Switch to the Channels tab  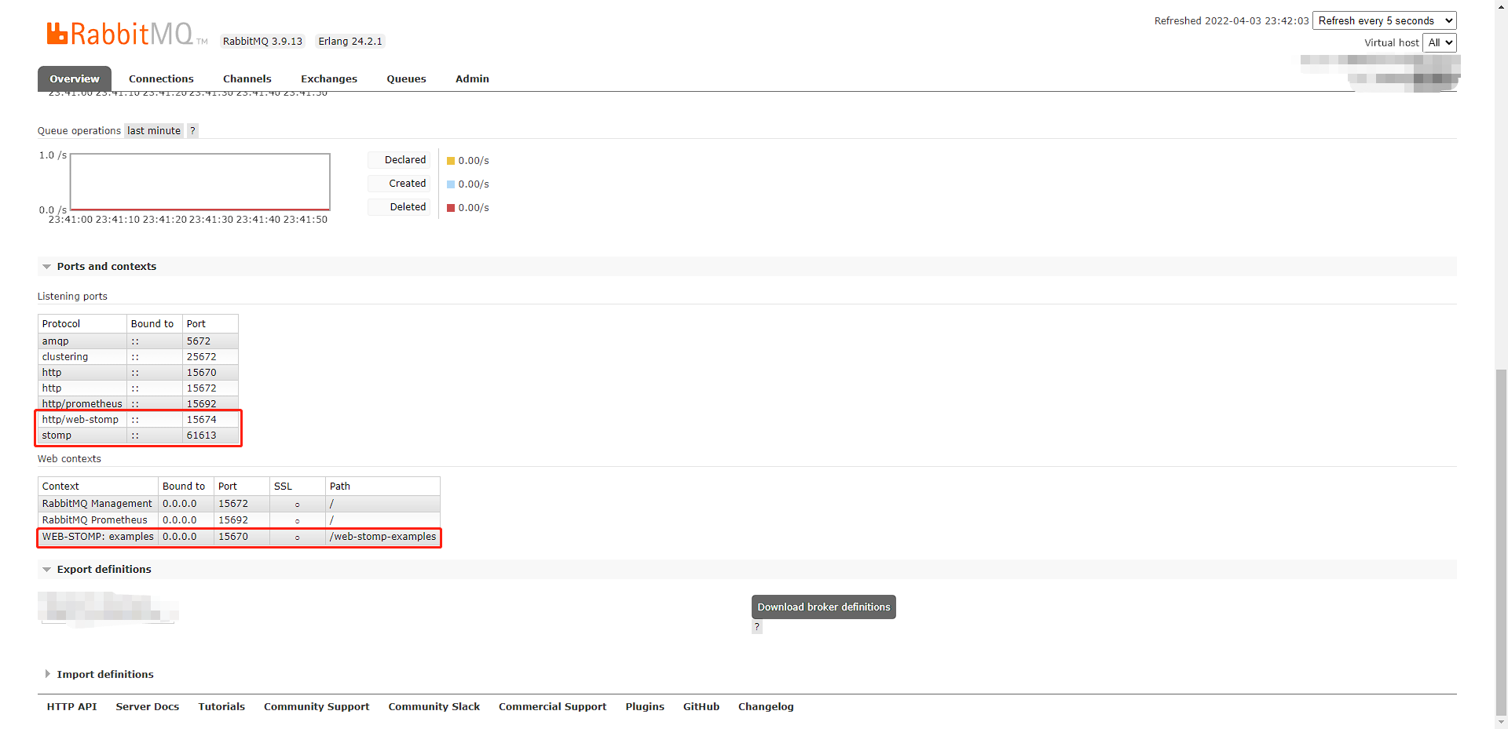pos(247,78)
